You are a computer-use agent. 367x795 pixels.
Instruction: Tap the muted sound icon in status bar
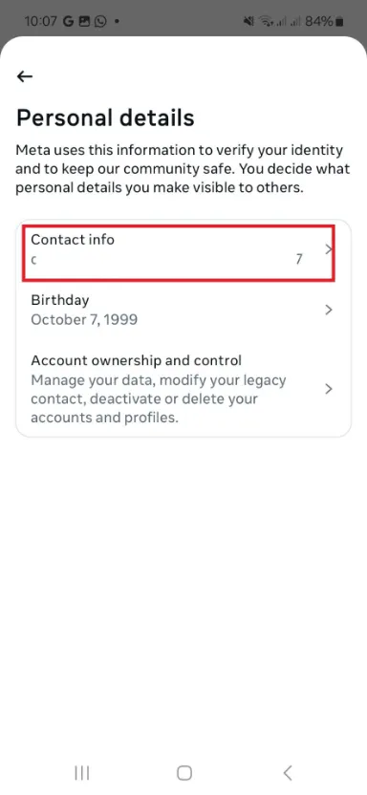click(x=248, y=21)
